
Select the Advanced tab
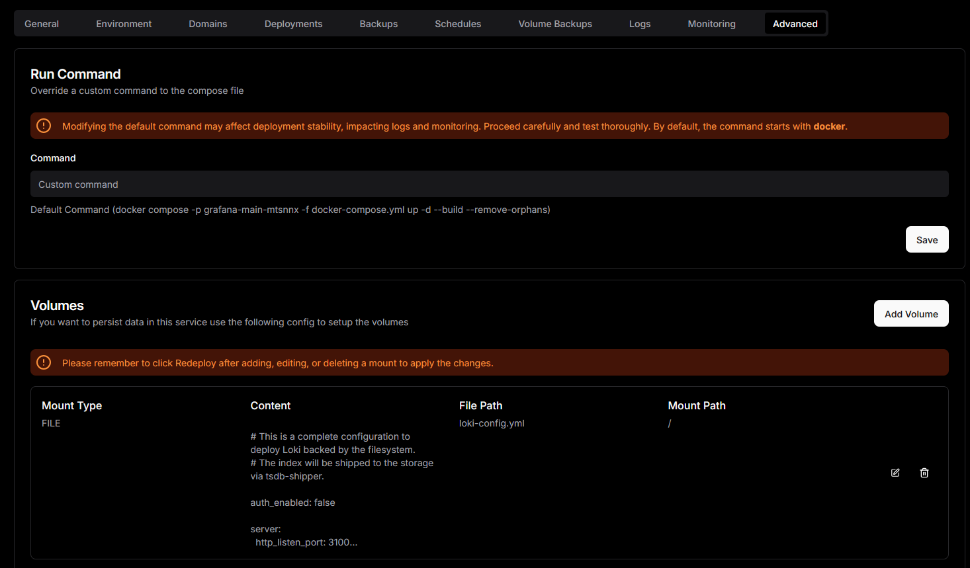click(795, 24)
